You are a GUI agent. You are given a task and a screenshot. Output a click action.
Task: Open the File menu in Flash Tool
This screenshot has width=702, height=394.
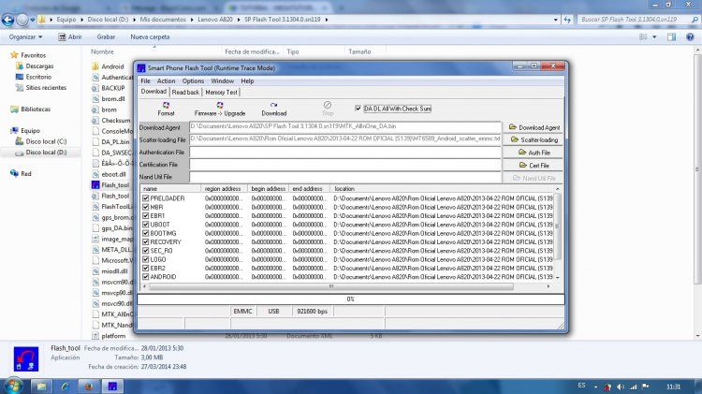(145, 81)
